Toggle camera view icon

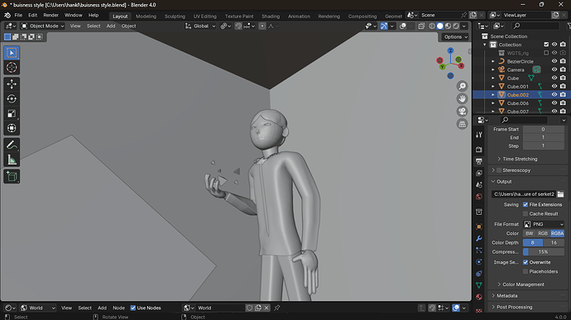462,112
